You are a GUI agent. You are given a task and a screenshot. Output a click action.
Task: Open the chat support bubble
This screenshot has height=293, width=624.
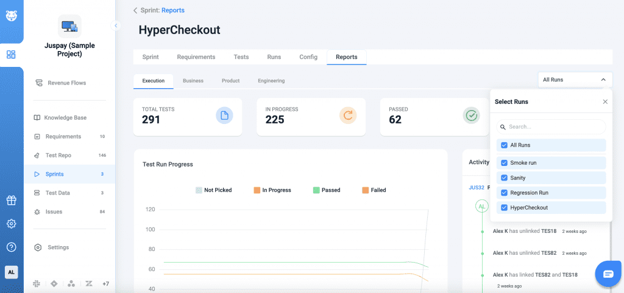click(608, 274)
